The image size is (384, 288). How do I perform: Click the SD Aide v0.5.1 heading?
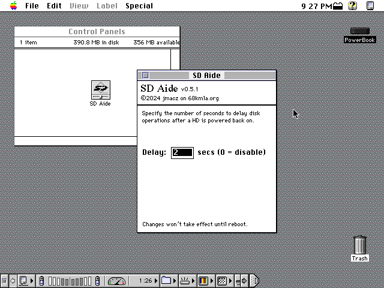(169, 88)
